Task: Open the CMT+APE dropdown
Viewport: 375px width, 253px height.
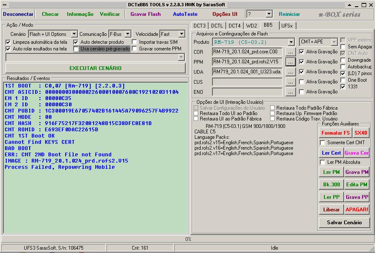Action: pos(334,42)
